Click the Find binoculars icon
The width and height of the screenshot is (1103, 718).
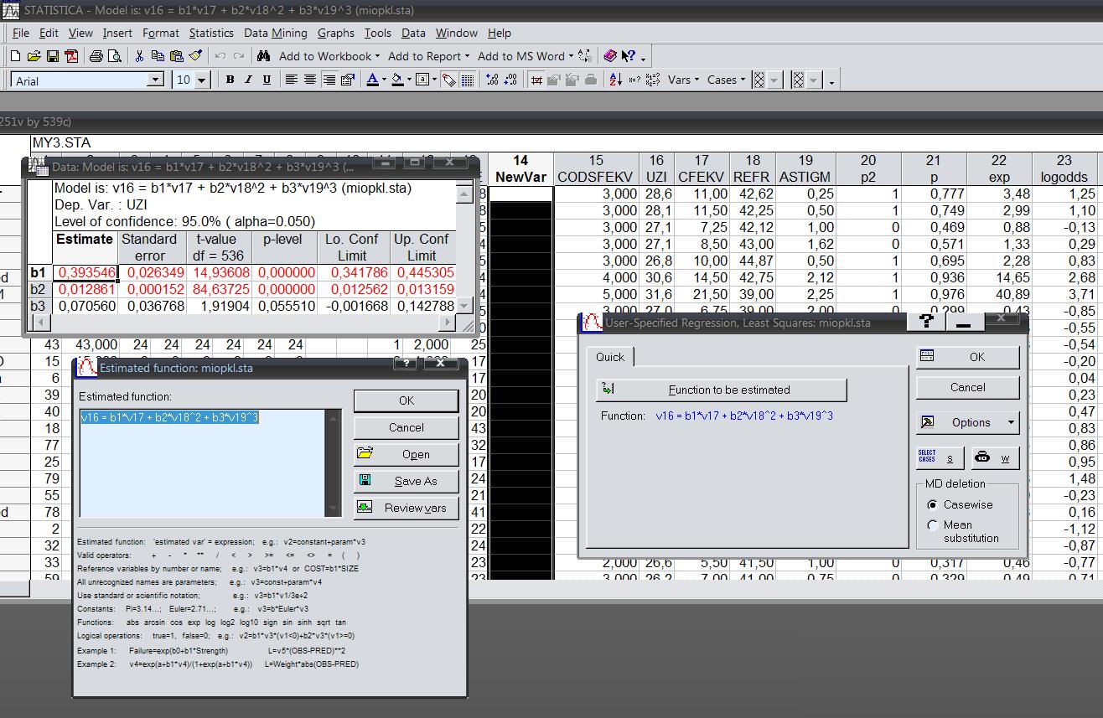[264, 56]
